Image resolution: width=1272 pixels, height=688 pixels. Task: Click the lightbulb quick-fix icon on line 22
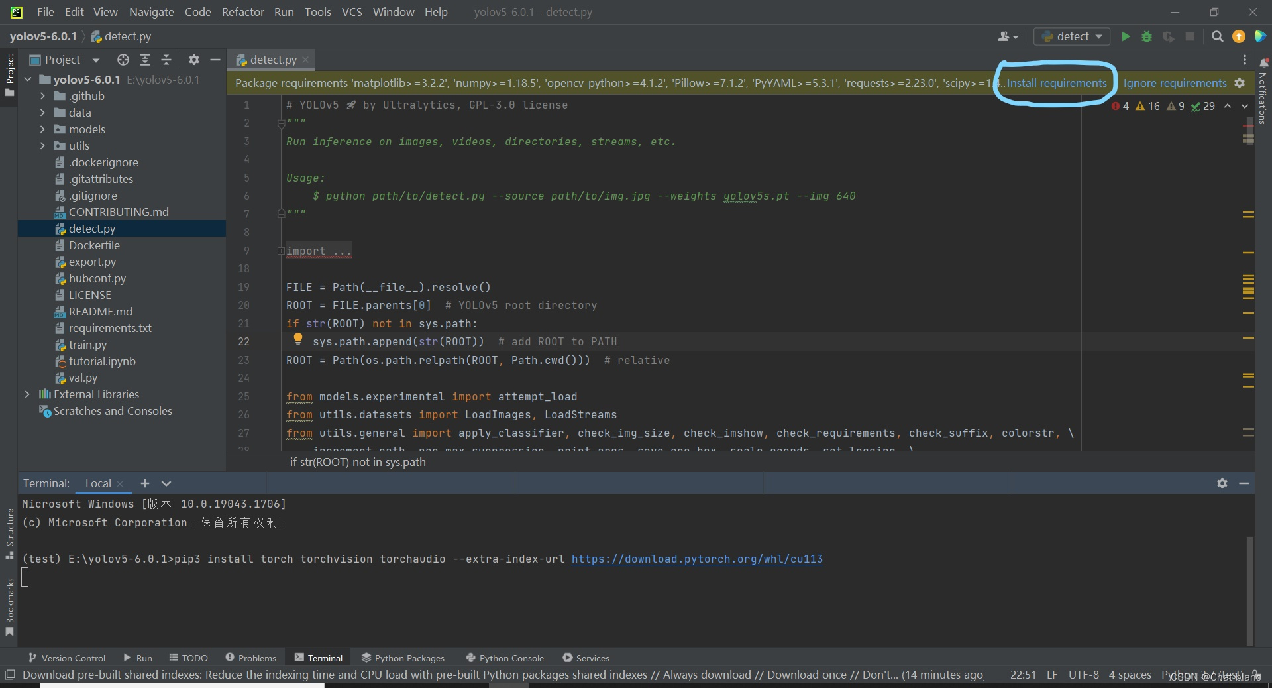pyautogui.click(x=298, y=339)
